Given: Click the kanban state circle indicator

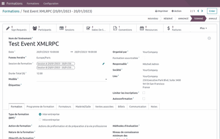Looking at the screenshot, I should (209, 38).
